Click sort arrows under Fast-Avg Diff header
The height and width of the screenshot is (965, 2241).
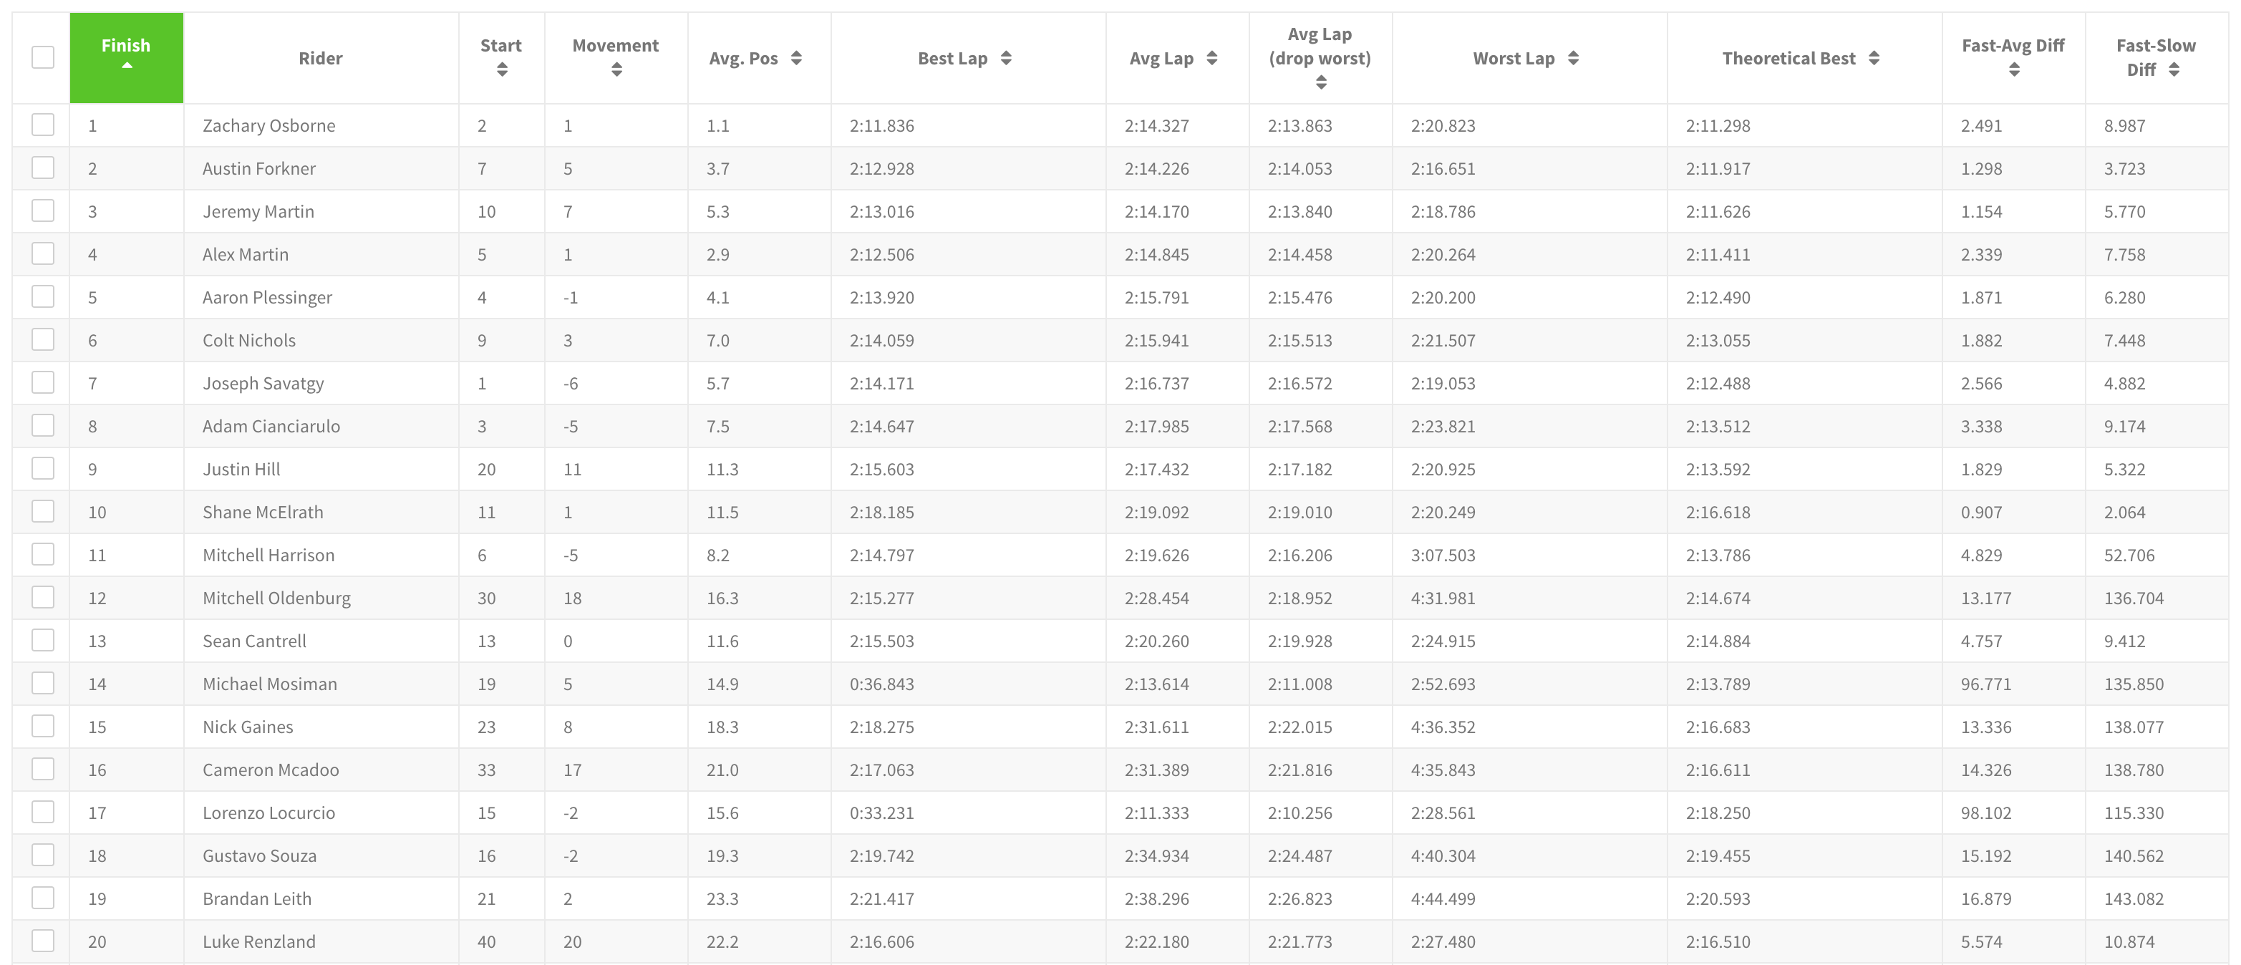point(2014,69)
